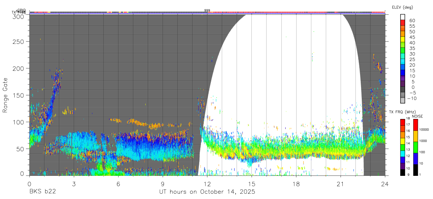
Task: Click the "Range Gate" y-axis title
Action: (x=5, y=95)
